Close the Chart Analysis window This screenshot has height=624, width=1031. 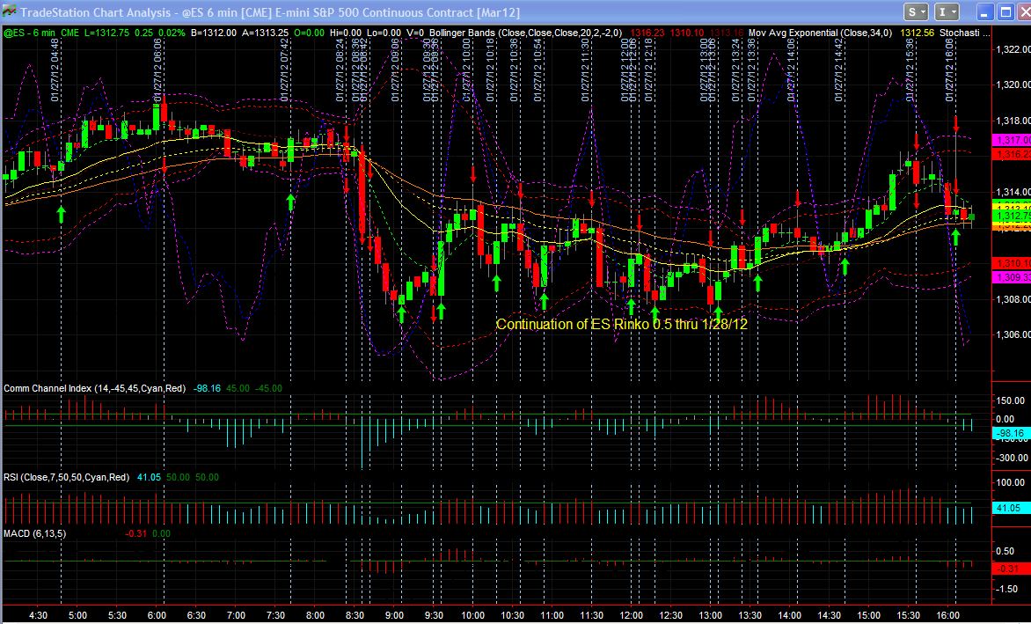pyautogui.click(x=1025, y=11)
